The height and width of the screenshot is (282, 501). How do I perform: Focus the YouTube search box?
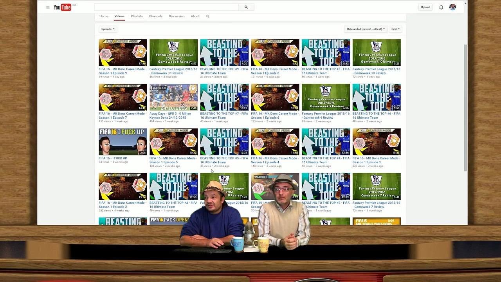(166, 7)
